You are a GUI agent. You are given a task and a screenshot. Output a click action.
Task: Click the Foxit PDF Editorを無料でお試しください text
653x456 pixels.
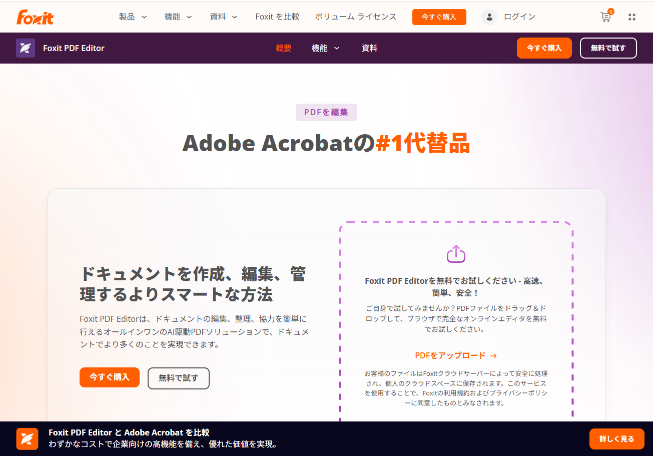[x=456, y=287]
